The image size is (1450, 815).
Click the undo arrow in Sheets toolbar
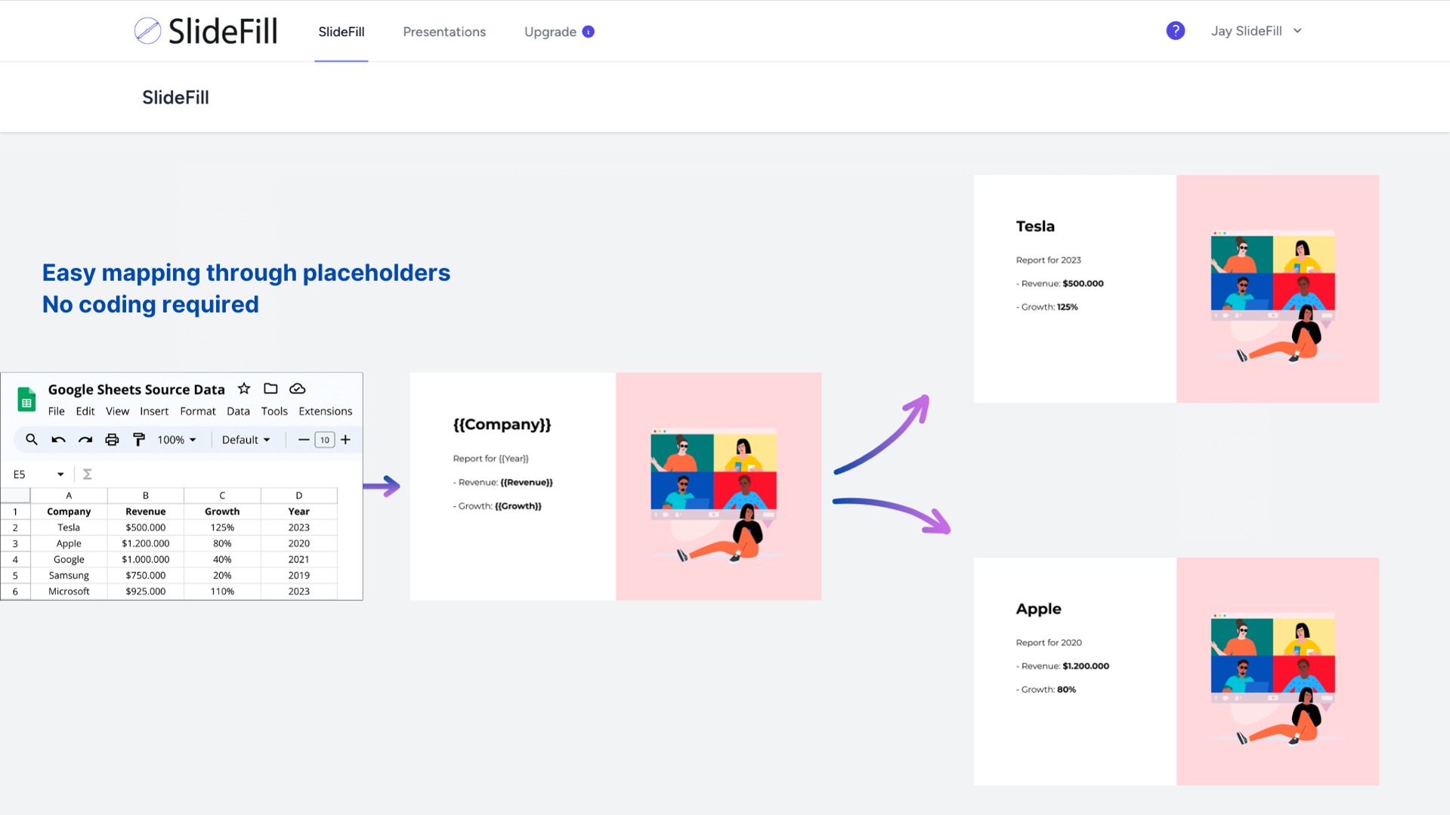pos(58,440)
